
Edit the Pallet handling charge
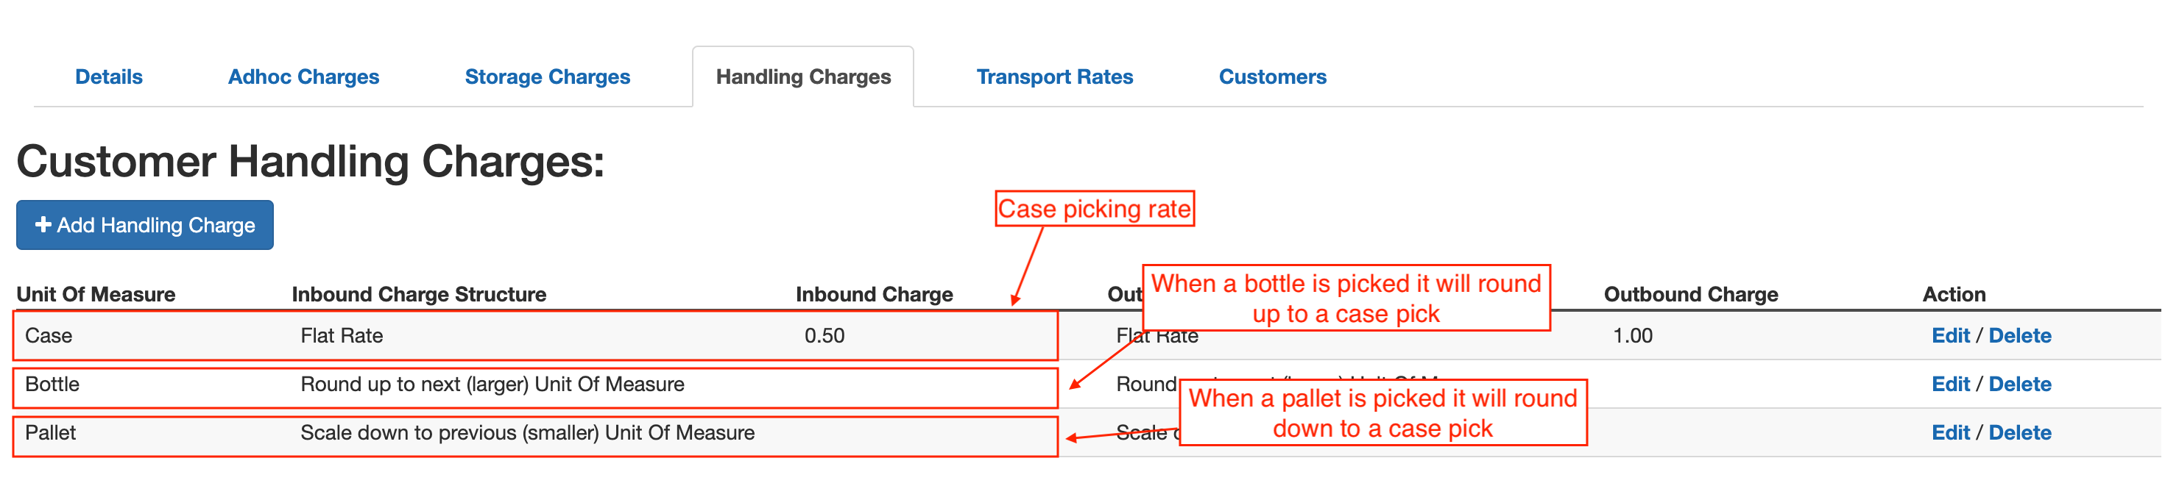(x=1952, y=433)
